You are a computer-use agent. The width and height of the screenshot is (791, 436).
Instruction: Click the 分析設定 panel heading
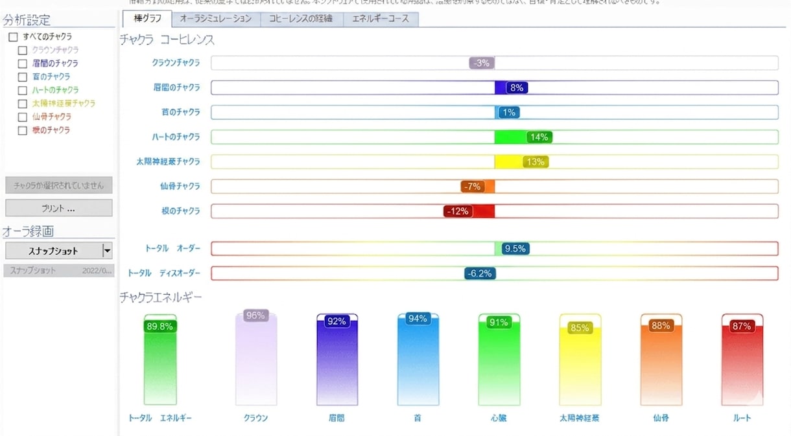coord(27,21)
